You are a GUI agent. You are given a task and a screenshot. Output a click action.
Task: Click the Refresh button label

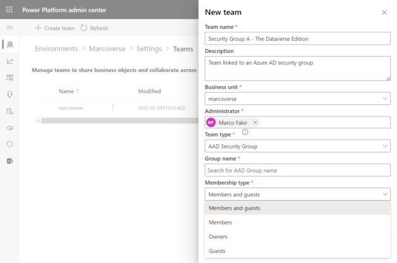pos(99,28)
